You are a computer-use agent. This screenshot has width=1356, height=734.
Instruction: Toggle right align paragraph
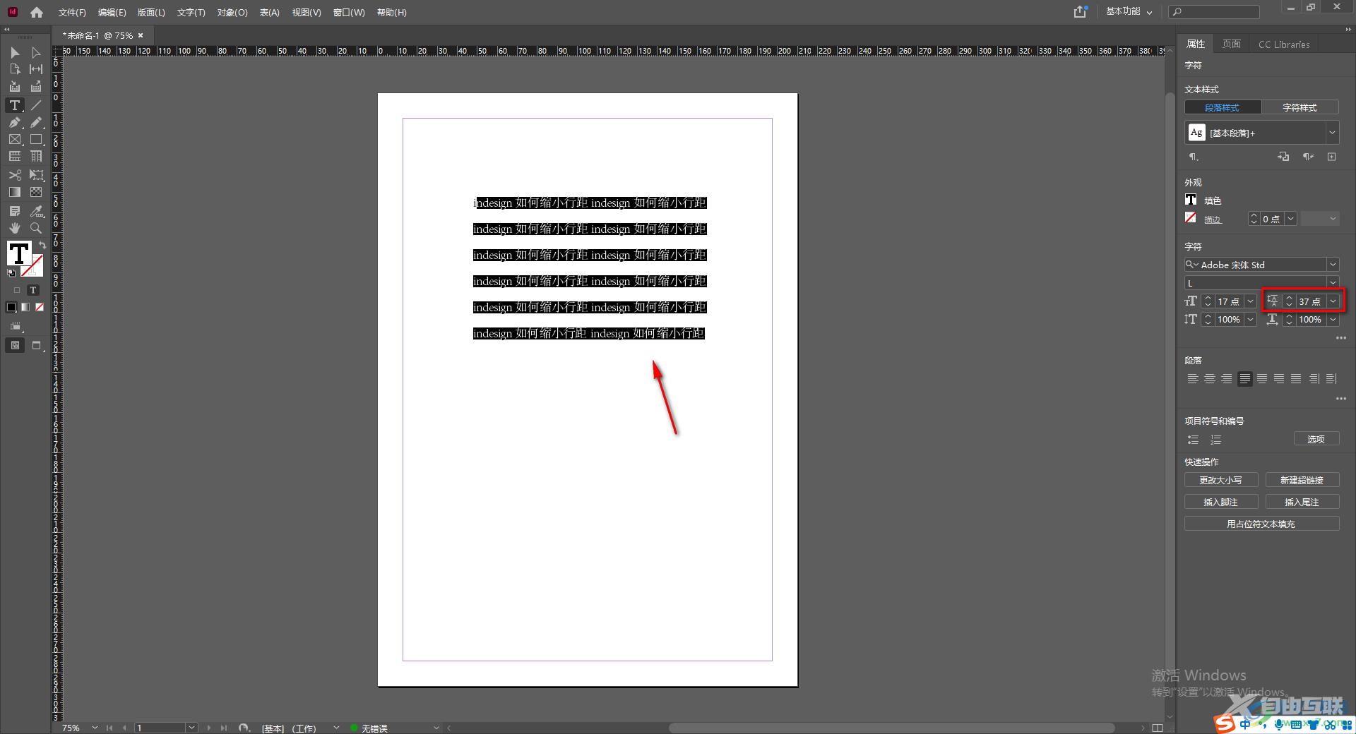click(x=1227, y=379)
